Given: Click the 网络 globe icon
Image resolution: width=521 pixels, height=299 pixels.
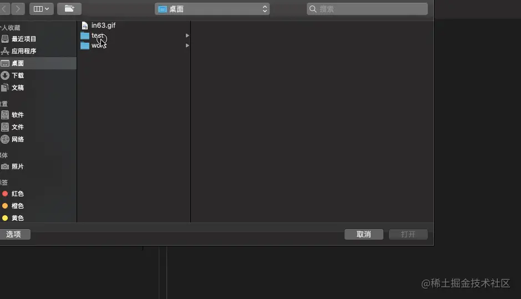Looking at the screenshot, I should click(x=5, y=139).
